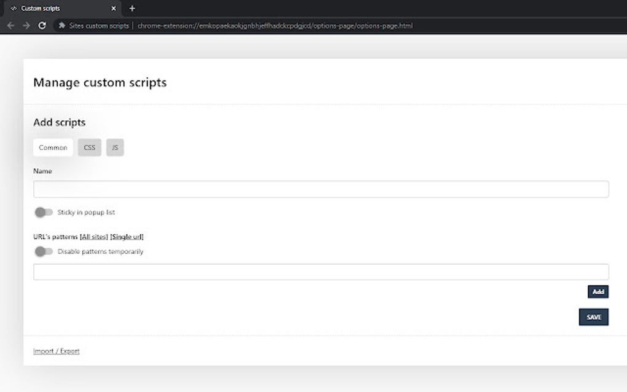
Task: Select the Common script tab
Action: tap(52, 147)
